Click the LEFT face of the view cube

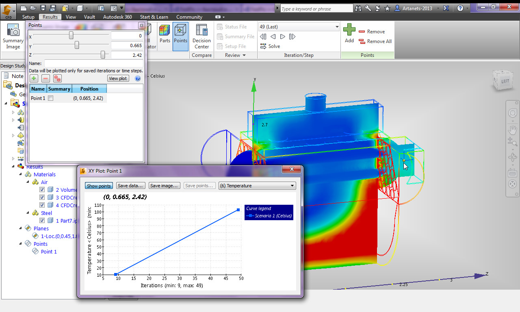click(x=505, y=81)
